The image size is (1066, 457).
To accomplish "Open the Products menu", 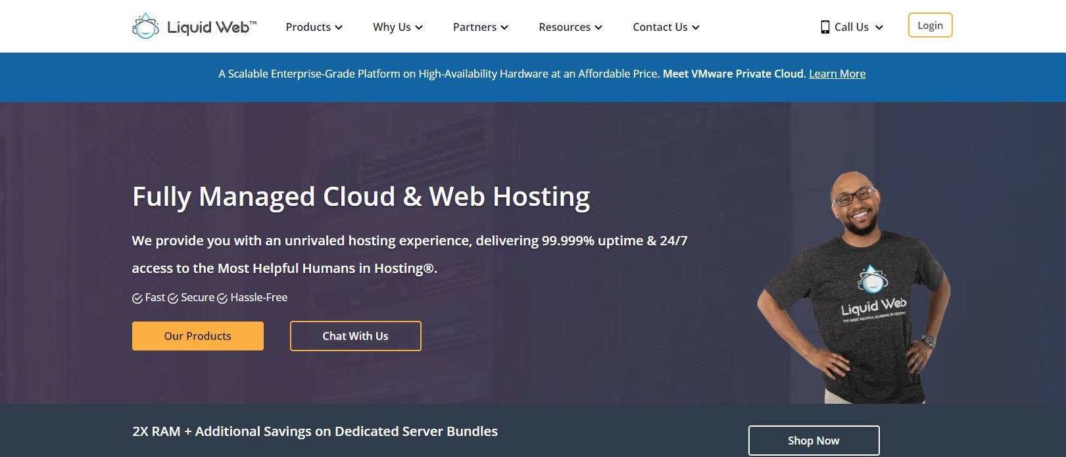I will (314, 27).
